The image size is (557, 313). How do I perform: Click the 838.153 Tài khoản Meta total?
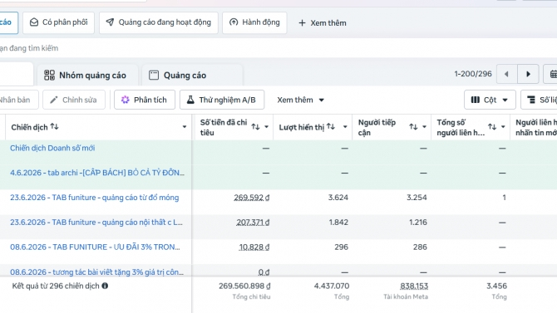[414, 286]
